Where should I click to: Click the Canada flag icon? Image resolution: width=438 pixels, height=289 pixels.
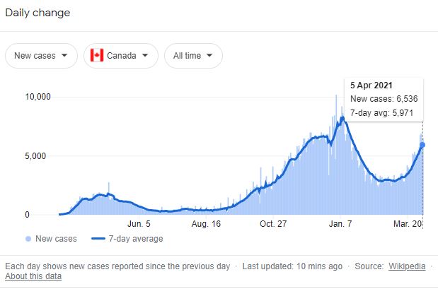pyautogui.click(x=97, y=55)
